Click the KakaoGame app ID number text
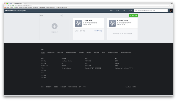This screenshot has height=101, width=177. (126, 23)
